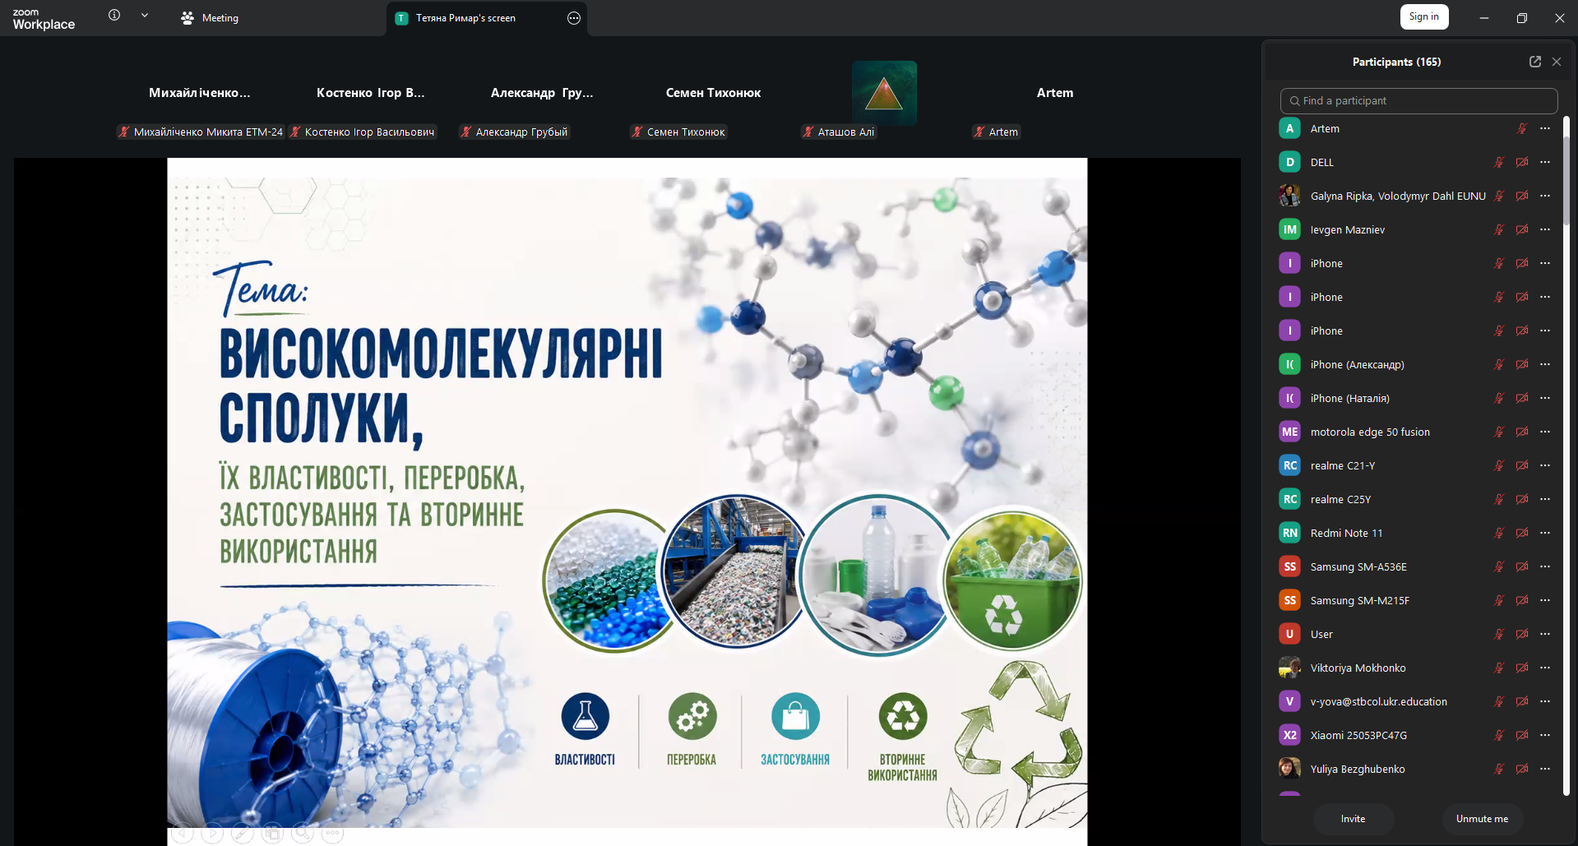Toggle the microphone icon for realme C21-Y
Screen dimensions: 1578x846
[x=1499, y=465]
